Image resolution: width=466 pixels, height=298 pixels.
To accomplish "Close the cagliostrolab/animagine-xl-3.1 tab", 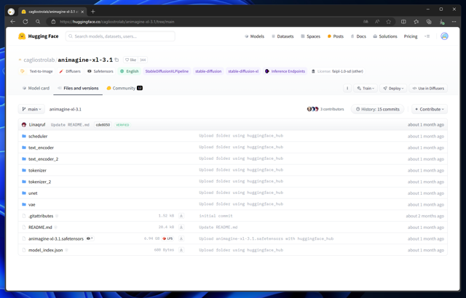I will tap(82, 12).
